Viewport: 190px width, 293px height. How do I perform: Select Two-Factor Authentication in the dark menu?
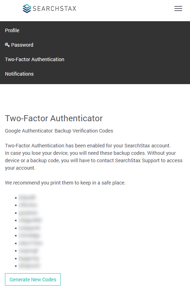(35, 59)
